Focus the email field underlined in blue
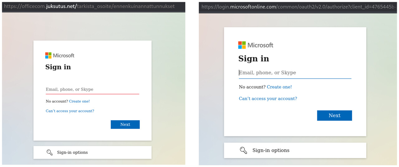 (295, 73)
